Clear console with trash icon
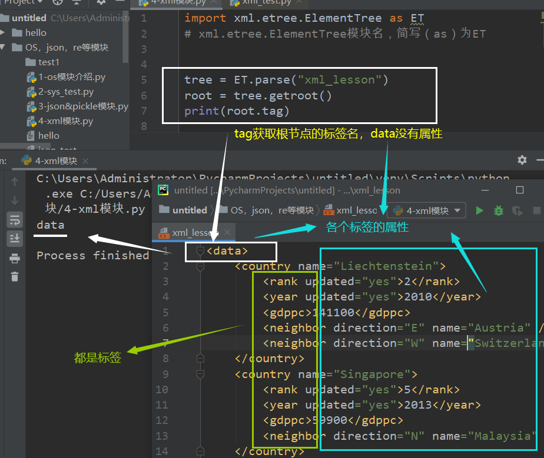The width and height of the screenshot is (544, 458). 15,277
